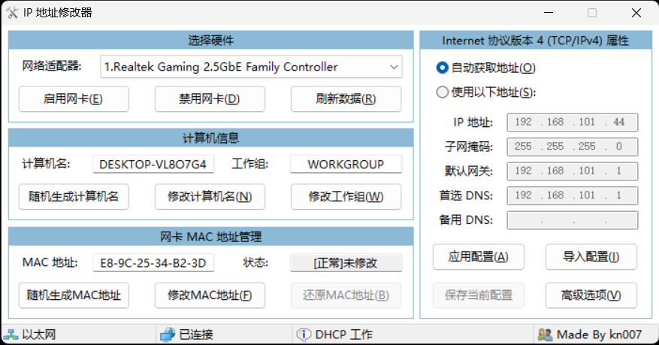
Task: Click the 状态 field [正常]未修改
Action: pyautogui.click(x=346, y=262)
